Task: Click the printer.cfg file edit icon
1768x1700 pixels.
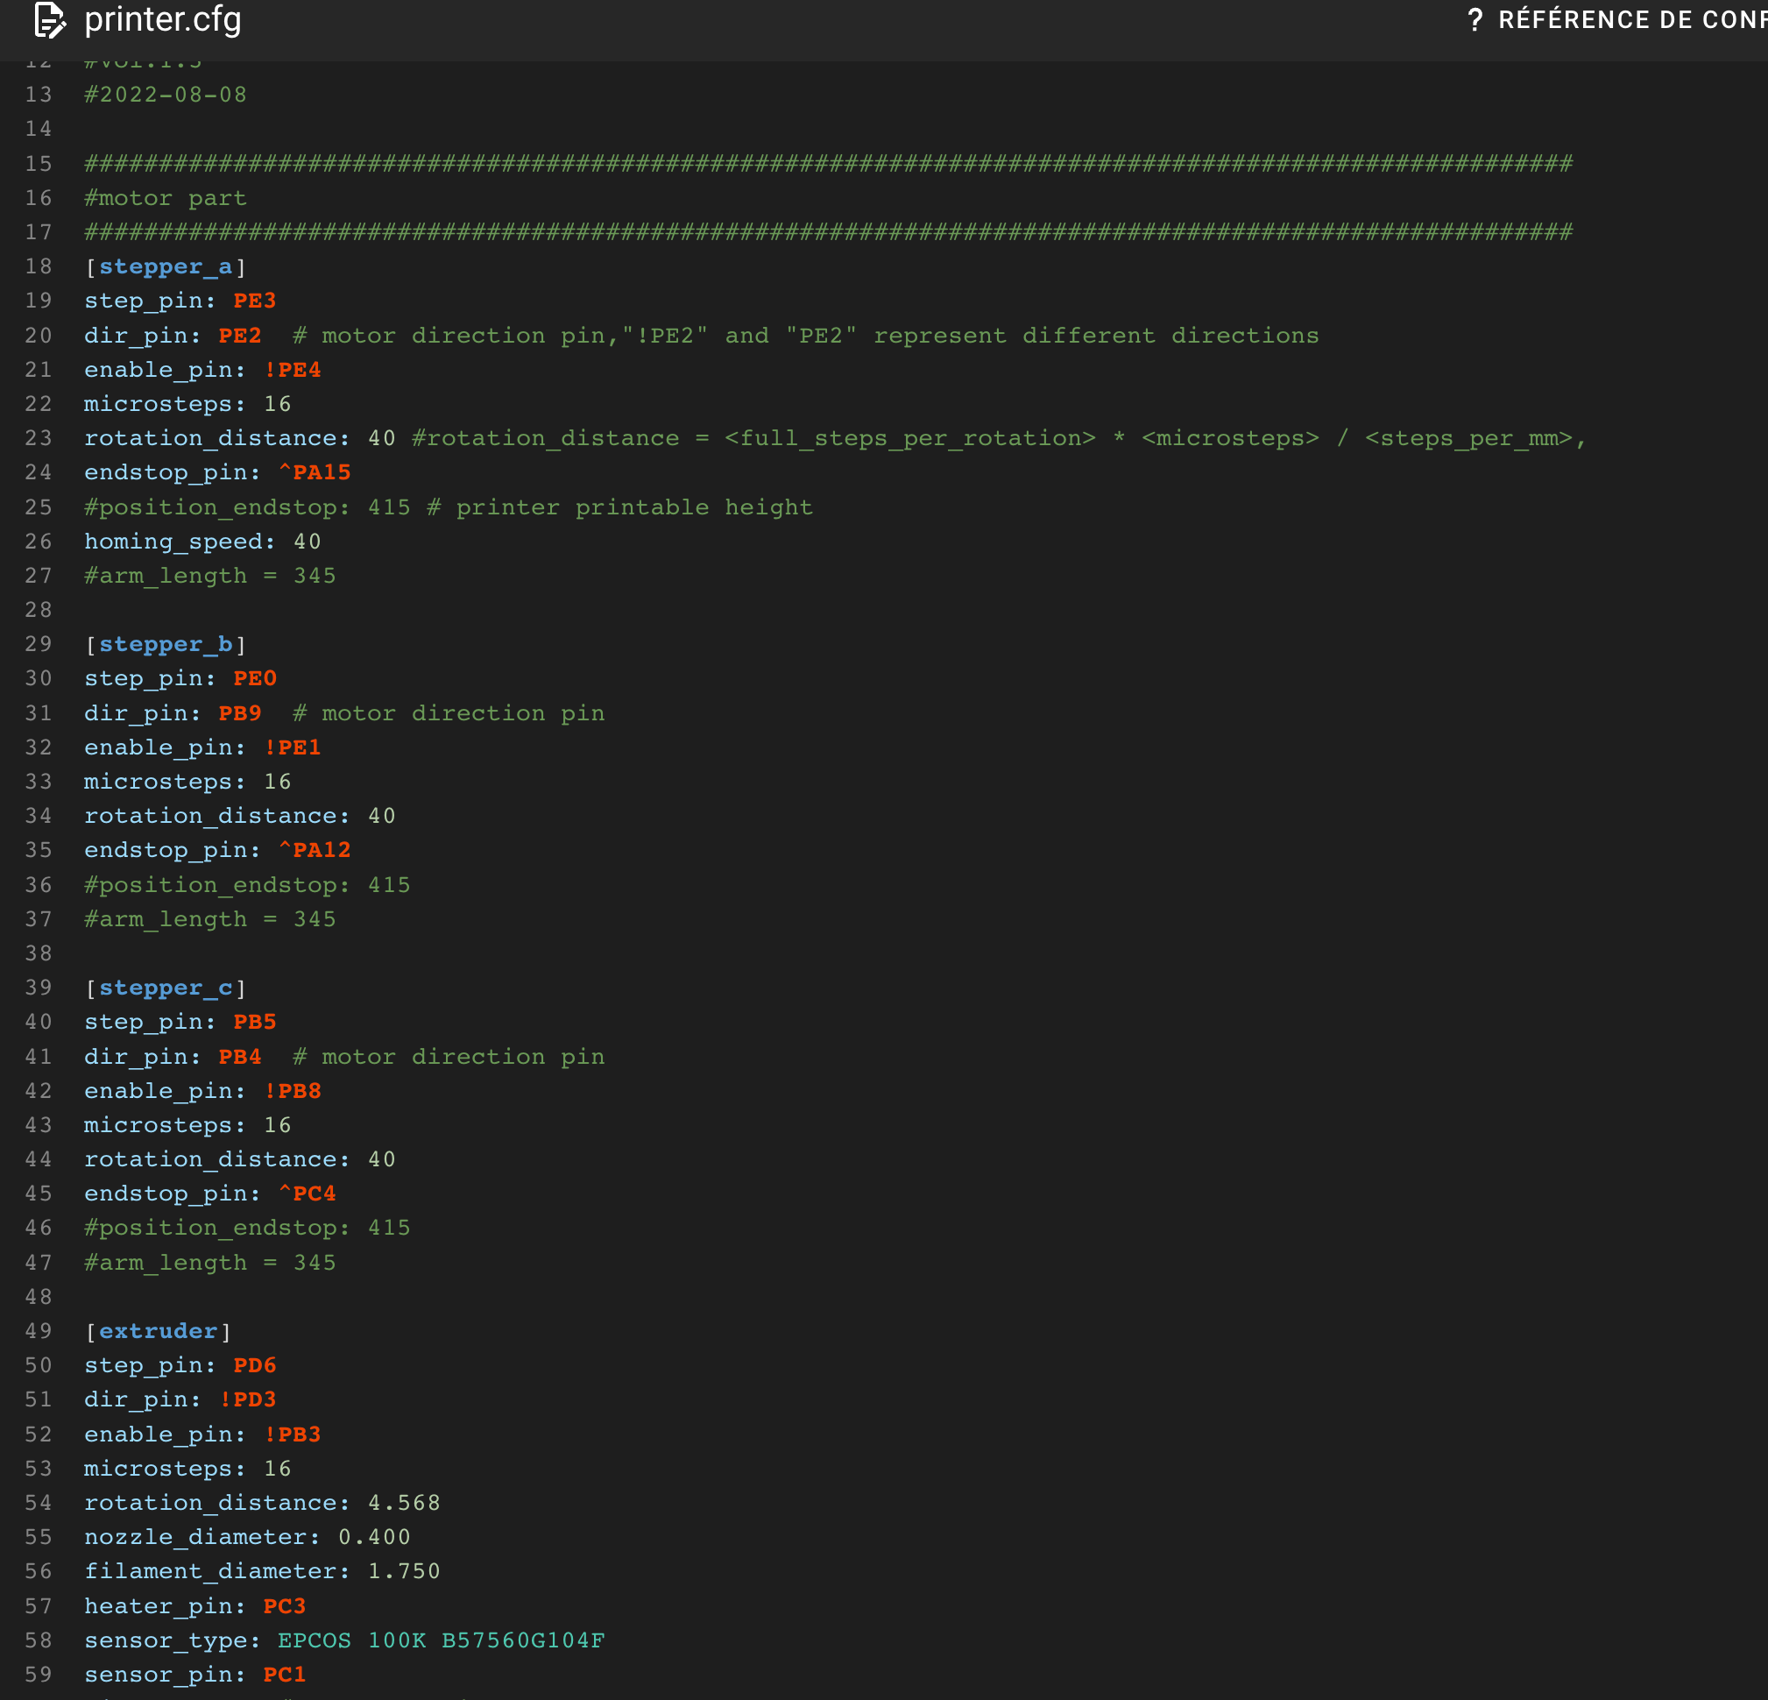Action: [x=50, y=20]
